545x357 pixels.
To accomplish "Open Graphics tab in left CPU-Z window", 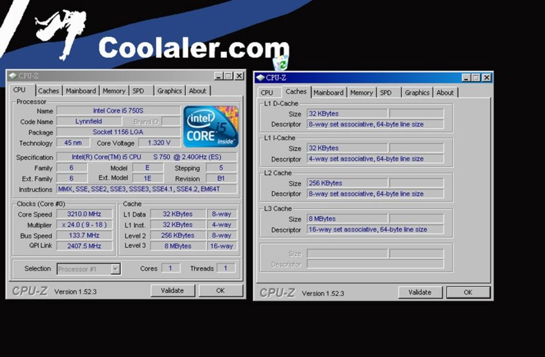I will (170, 91).
